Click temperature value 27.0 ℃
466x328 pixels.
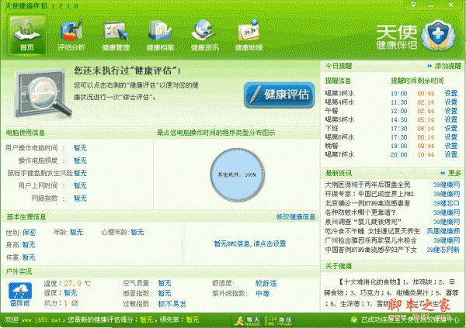tap(77, 283)
